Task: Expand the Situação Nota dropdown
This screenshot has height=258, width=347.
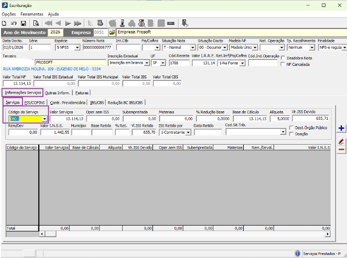Action: coord(192,47)
